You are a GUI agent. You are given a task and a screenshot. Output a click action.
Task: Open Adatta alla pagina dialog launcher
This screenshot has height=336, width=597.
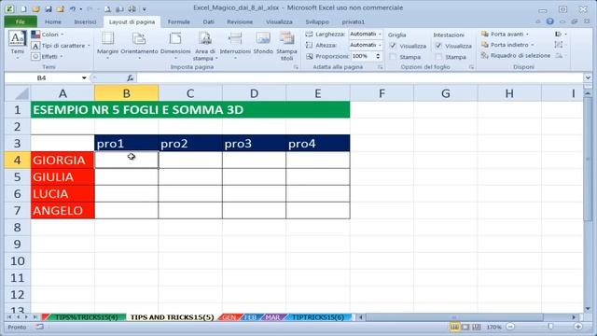coord(380,67)
